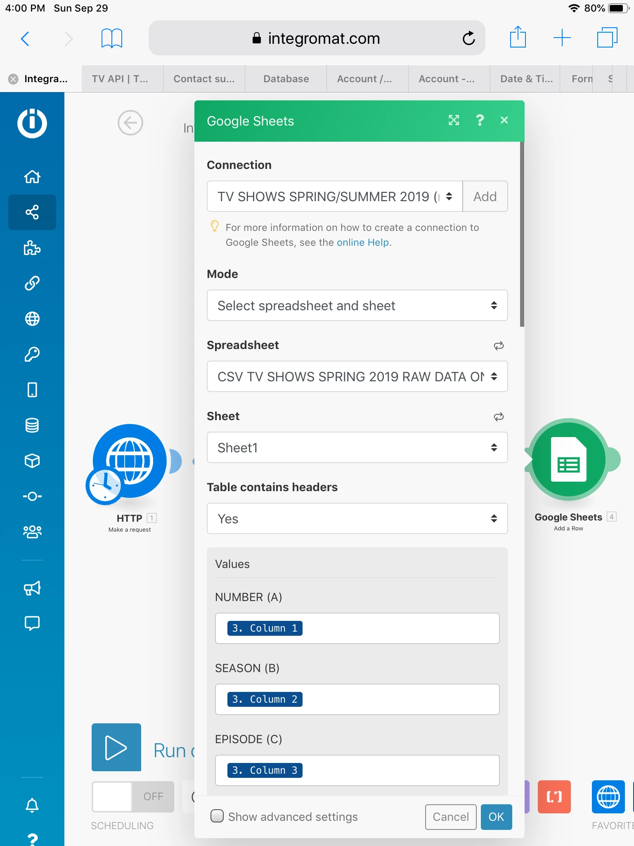Click the integromat.com address bar
Viewport: 634px width, 846px height.
317,38
